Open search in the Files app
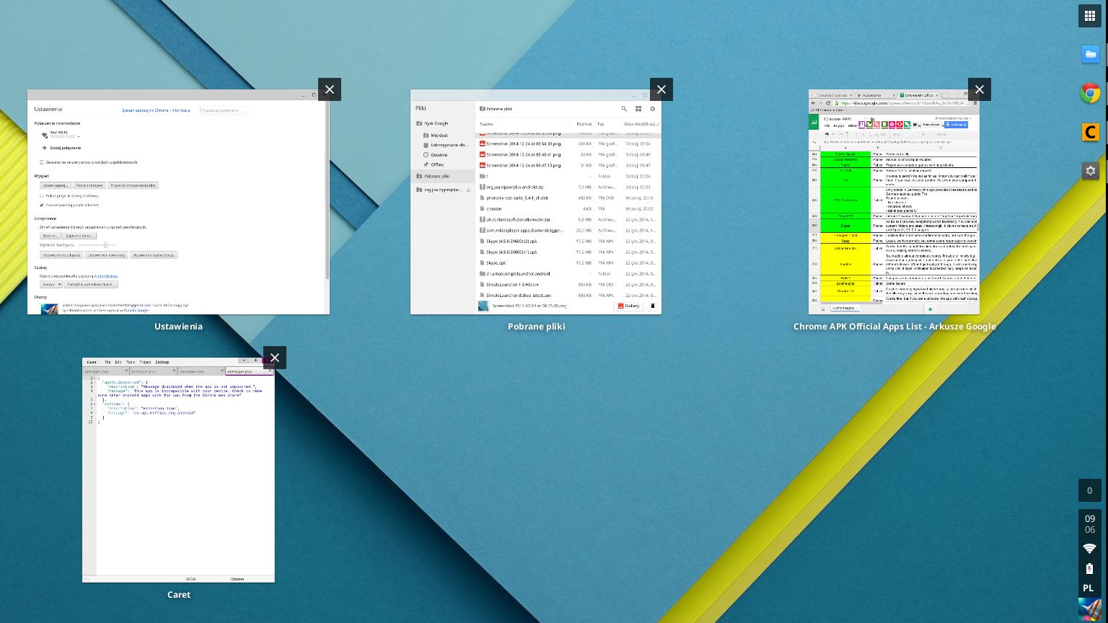This screenshot has width=1108, height=623. point(625,109)
